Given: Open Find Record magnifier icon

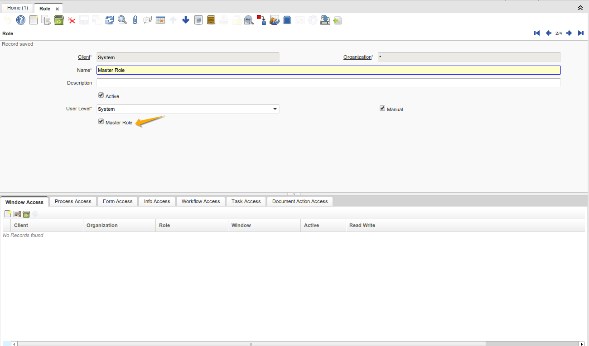Looking at the screenshot, I should [x=122, y=20].
